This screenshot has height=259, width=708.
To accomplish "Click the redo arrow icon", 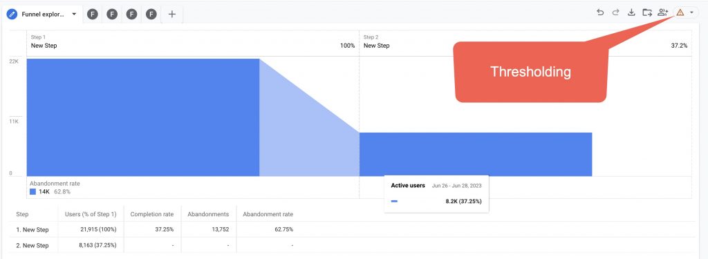I will 615,12.
